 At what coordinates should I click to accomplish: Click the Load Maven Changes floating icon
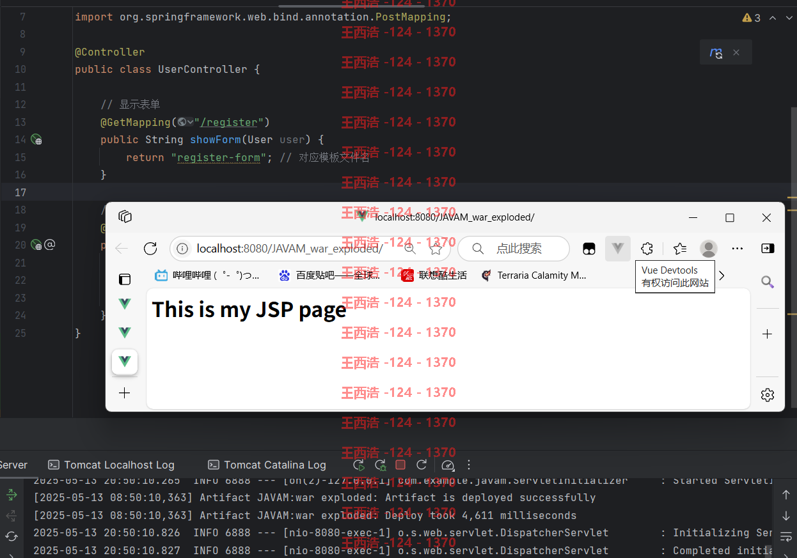[716, 53]
